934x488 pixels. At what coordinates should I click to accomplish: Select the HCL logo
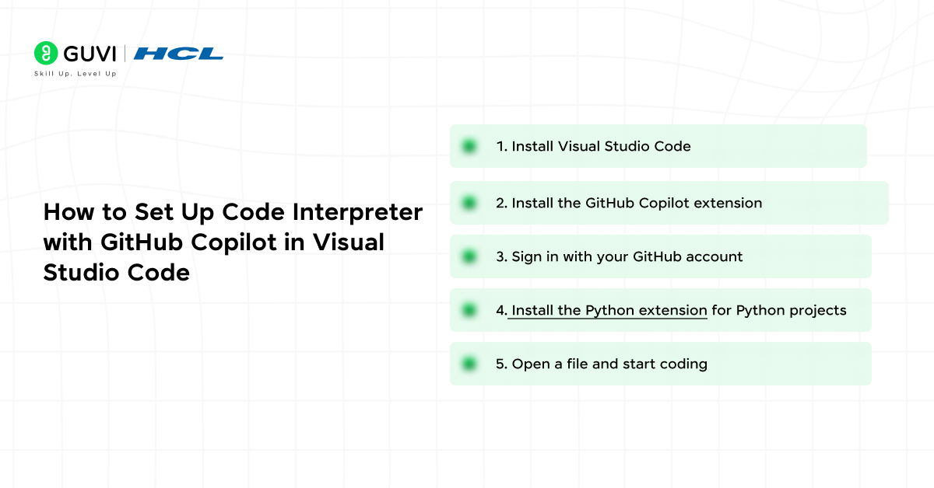pos(179,54)
